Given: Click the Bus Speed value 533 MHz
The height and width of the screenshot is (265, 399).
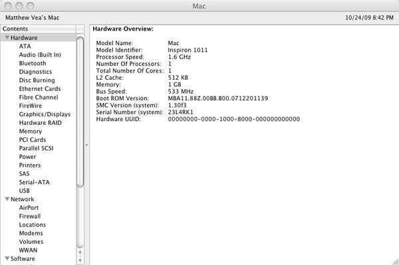Looking at the screenshot, I should coord(181,92).
